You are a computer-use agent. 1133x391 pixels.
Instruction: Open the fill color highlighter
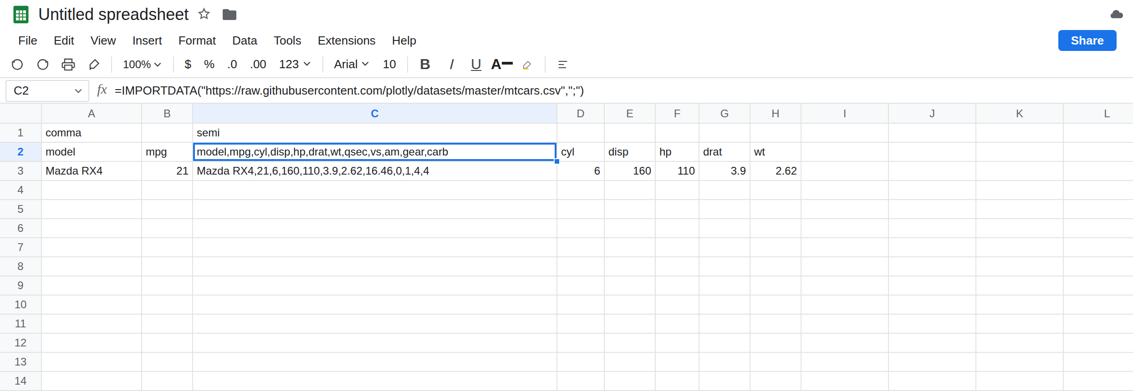click(527, 65)
